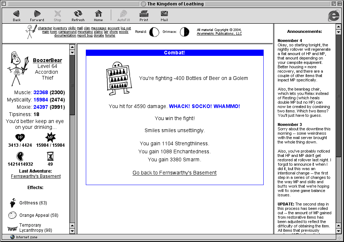Click the Orange Appeal effect icon
The width and height of the screenshot is (344, 242).
12,215
